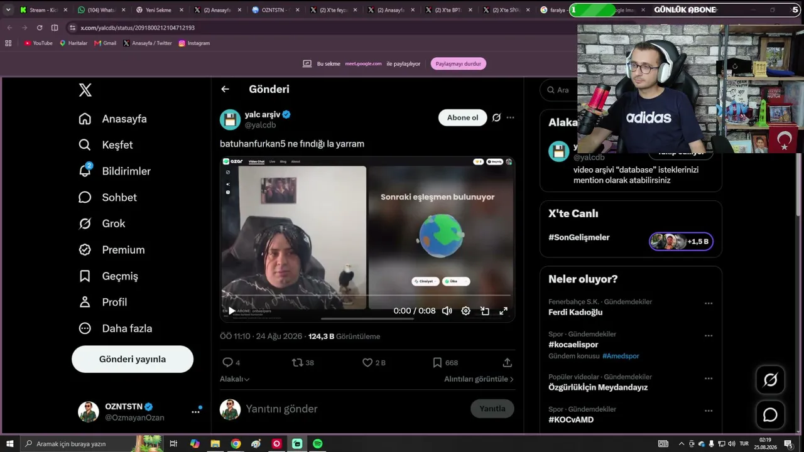This screenshot has width=804, height=452.
Task: Open Profil in the sidebar
Action: click(102, 302)
